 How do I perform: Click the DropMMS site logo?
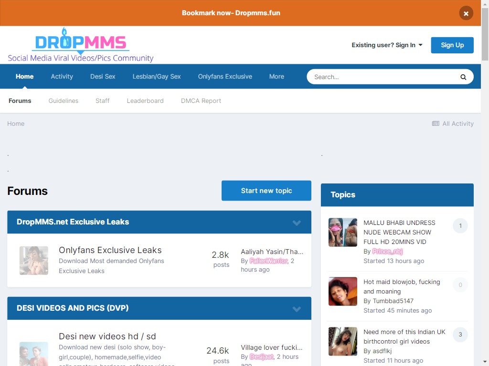pyautogui.click(x=80, y=45)
